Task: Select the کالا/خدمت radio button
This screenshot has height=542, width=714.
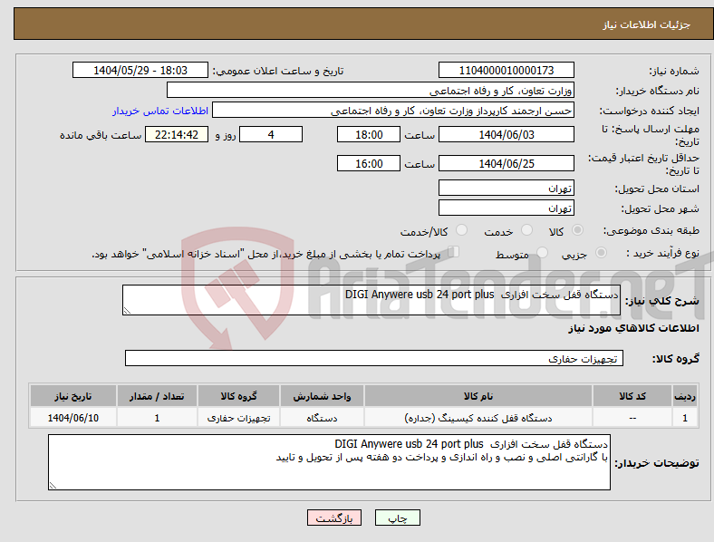Action: point(462,230)
